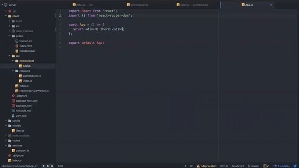Collapse the reducers folder chevron

point(13,70)
